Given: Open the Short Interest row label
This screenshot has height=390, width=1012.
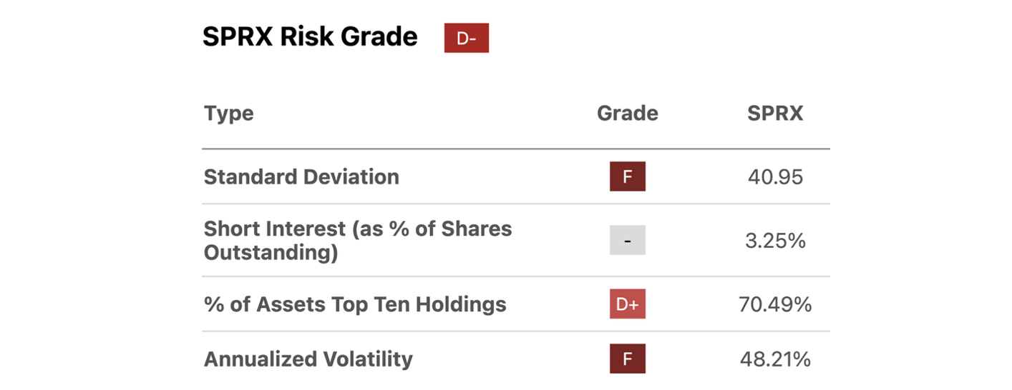Looking at the screenshot, I should (x=358, y=241).
